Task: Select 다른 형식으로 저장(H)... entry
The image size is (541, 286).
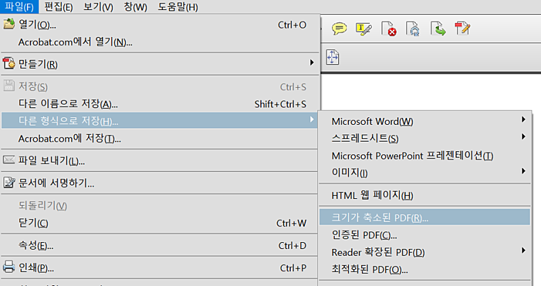Action: pyautogui.click(x=160, y=121)
